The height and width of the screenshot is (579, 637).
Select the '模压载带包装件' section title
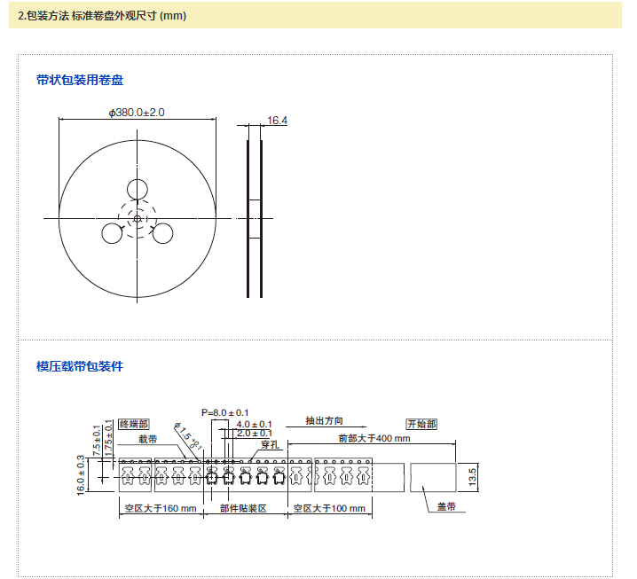[80, 365]
